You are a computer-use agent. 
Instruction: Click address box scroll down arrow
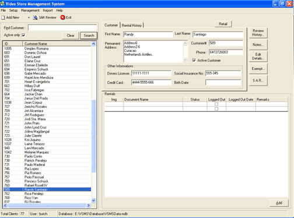pos(185,60)
